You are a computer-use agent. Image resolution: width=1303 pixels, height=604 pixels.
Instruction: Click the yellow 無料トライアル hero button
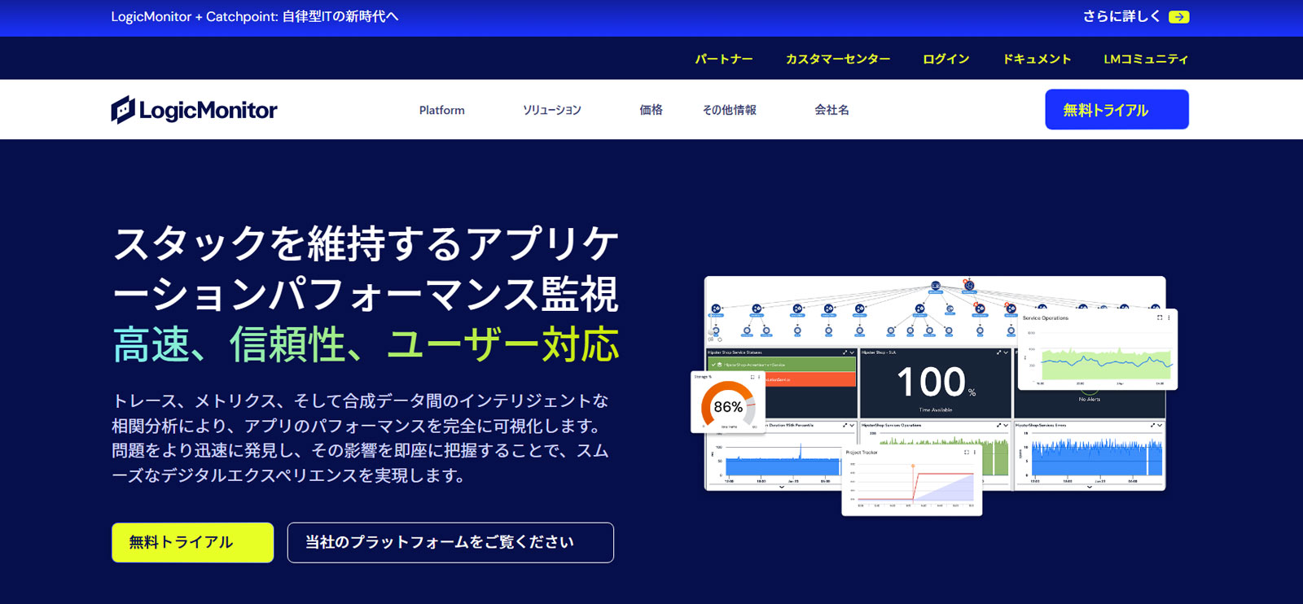click(192, 542)
